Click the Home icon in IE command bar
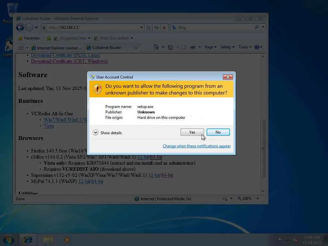Screen dimensions: 328x246 click(156, 47)
